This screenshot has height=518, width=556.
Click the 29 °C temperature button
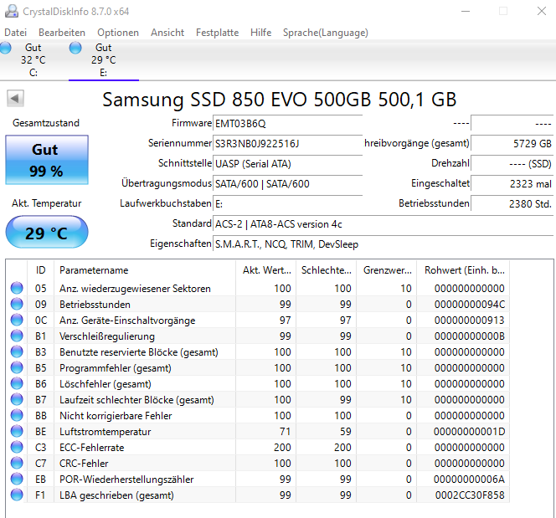tap(47, 233)
